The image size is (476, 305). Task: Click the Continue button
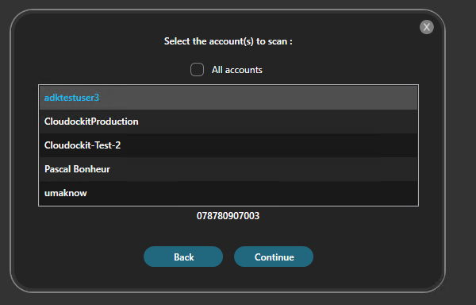click(x=274, y=257)
